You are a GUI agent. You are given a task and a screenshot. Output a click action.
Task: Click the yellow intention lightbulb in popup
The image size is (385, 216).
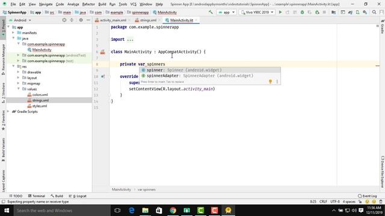coord(270,82)
